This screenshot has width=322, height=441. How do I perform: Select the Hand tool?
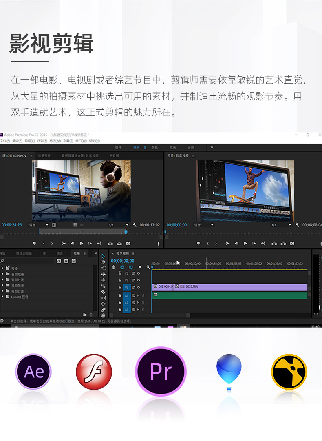tap(103, 315)
